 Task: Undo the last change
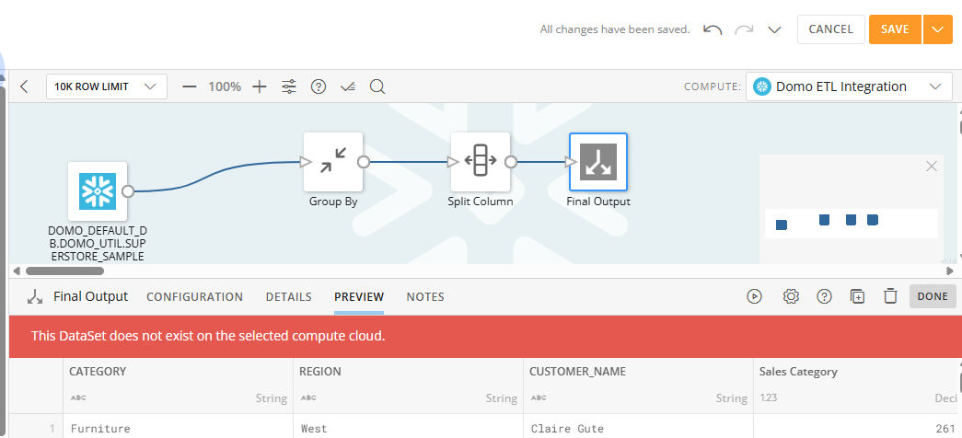point(713,29)
